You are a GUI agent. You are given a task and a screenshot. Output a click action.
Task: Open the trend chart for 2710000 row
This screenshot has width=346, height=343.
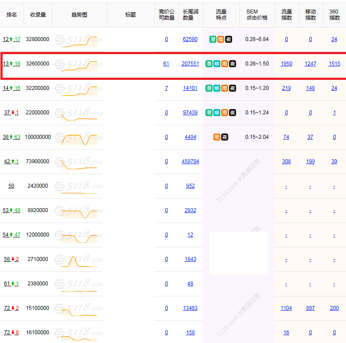[79, 261]
